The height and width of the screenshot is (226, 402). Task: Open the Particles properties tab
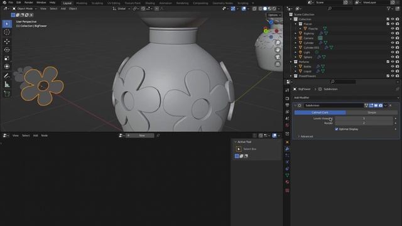287,156
